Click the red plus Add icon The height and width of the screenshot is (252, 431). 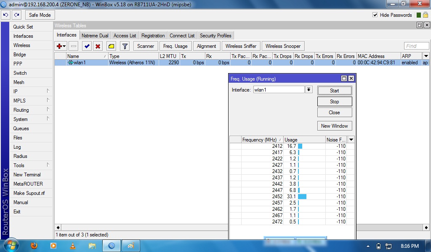59,46
